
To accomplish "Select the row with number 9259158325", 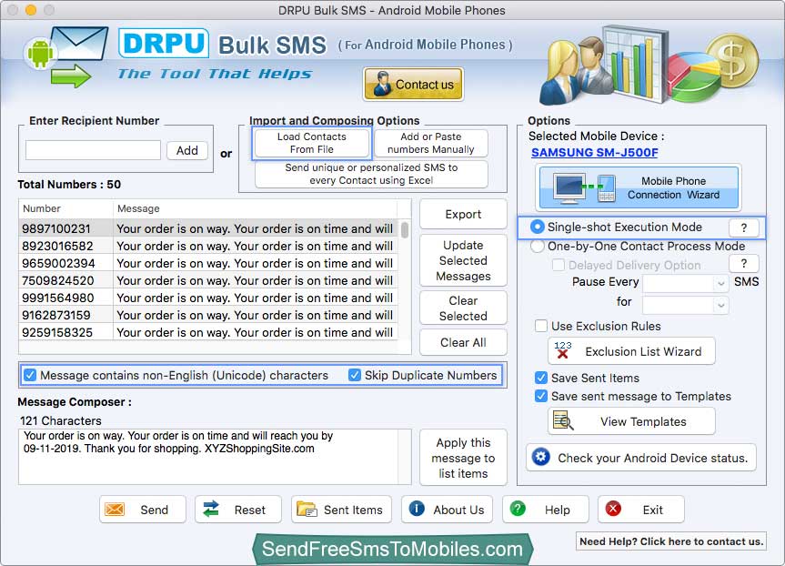I will coord(208,332).
